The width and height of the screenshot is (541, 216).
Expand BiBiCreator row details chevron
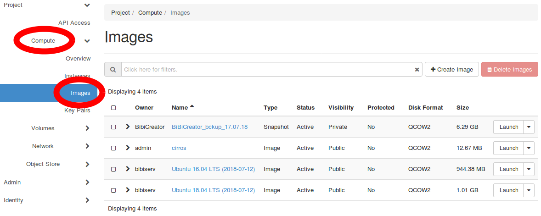click(x=128, y=127)
